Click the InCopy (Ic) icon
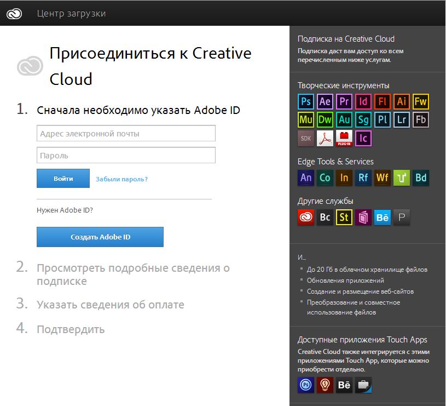 (x=363, y=139)
